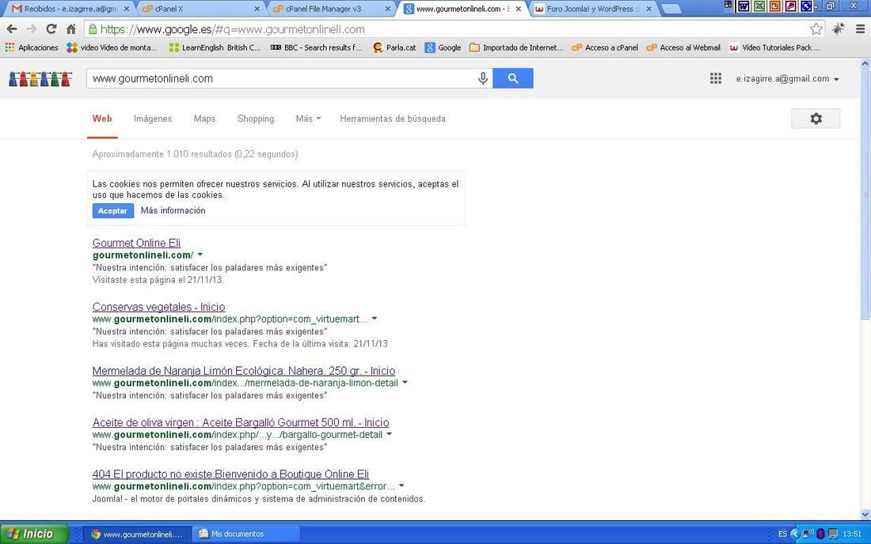Expand the Conservas vegetales result URL arrow
This screenshot has width=871, height=544.
(375, 319)
